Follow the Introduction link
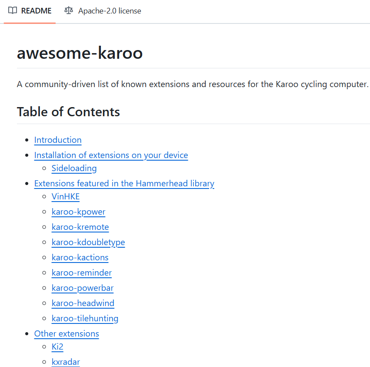 pyautogui.click(x=58, y=140)
